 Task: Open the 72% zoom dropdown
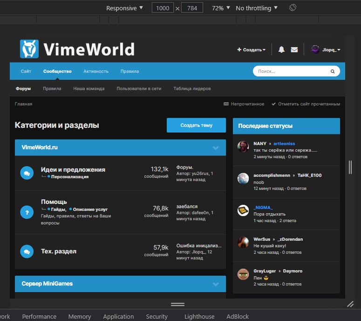221,8
